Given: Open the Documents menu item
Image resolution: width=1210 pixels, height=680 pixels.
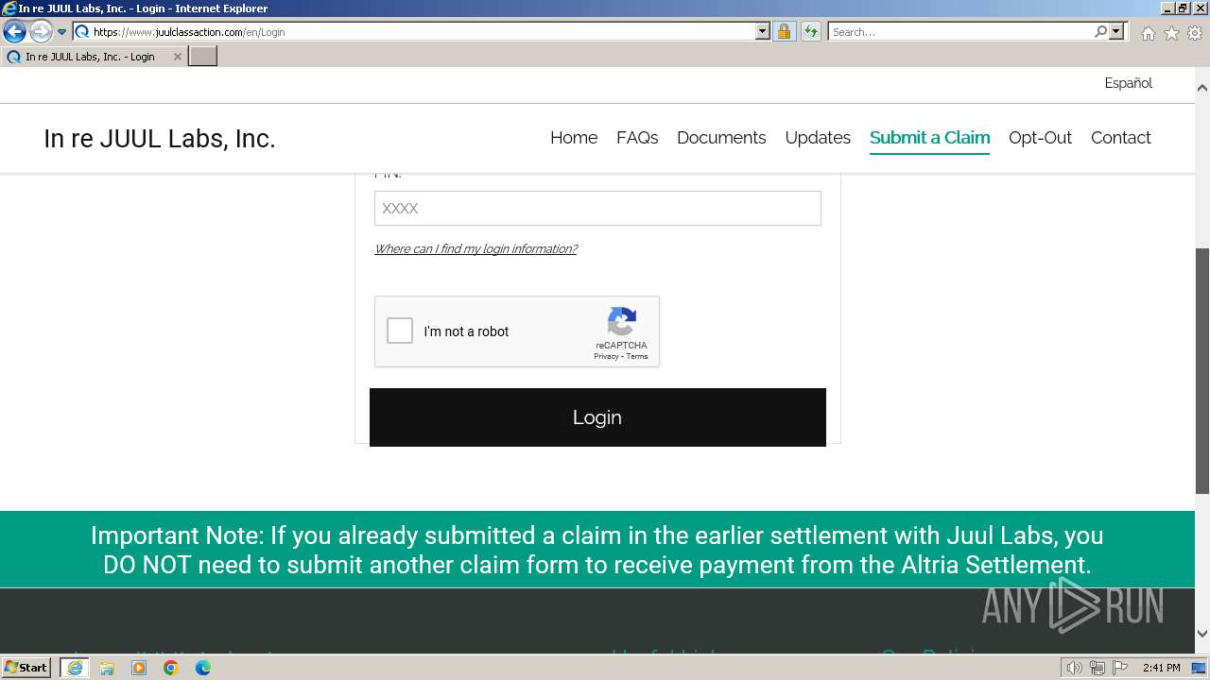Looking at the screenshot, I should 721,138.
